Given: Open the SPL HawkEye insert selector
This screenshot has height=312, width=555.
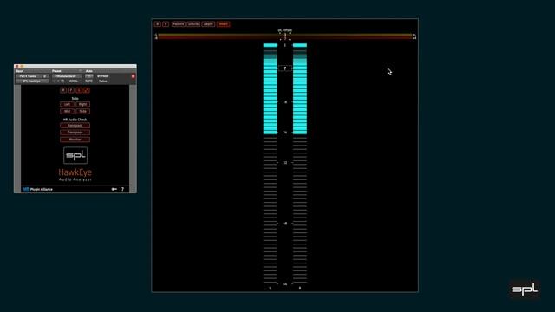Looking at the screenshot, I should coord(32,81).
